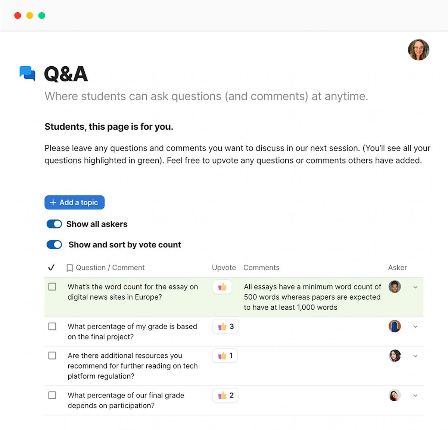Expand the additional resources question row
Screen dimensions: 448x430
click(x=415, y=356)
